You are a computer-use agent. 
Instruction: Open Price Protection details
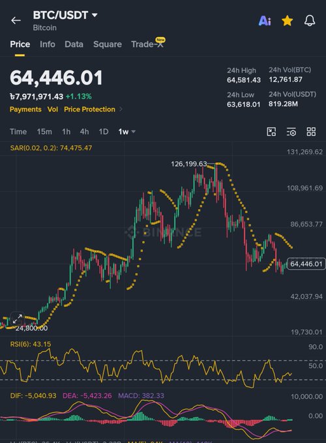click(89, 109)
